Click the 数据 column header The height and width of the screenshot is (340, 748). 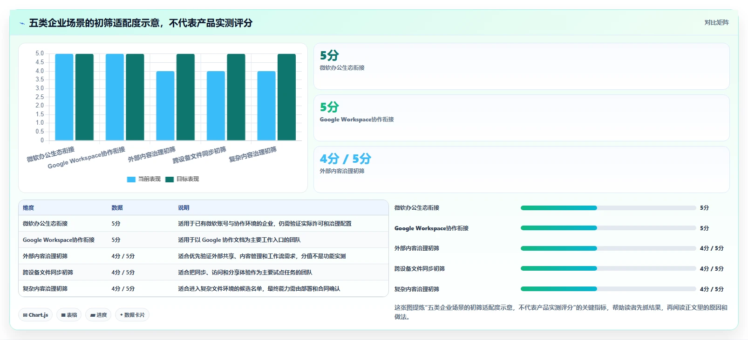117,208
